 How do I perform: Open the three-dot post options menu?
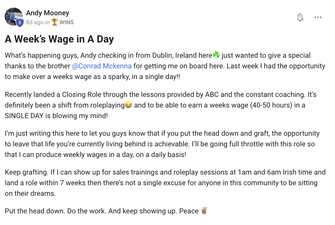[318, 17]
